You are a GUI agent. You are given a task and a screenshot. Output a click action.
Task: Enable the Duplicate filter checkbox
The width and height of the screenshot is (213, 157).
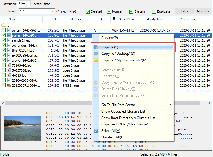pos(154,12)
